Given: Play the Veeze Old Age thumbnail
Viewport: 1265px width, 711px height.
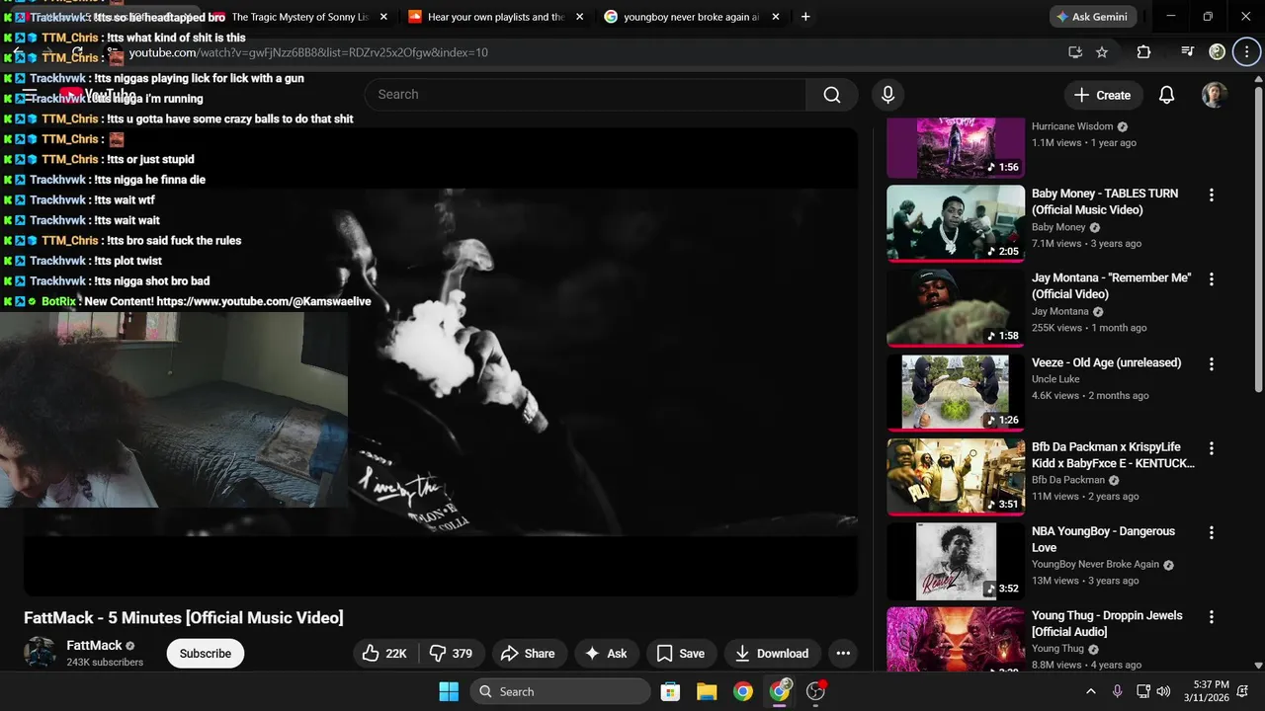Looking at the screenshot, I should coord(956,392).
